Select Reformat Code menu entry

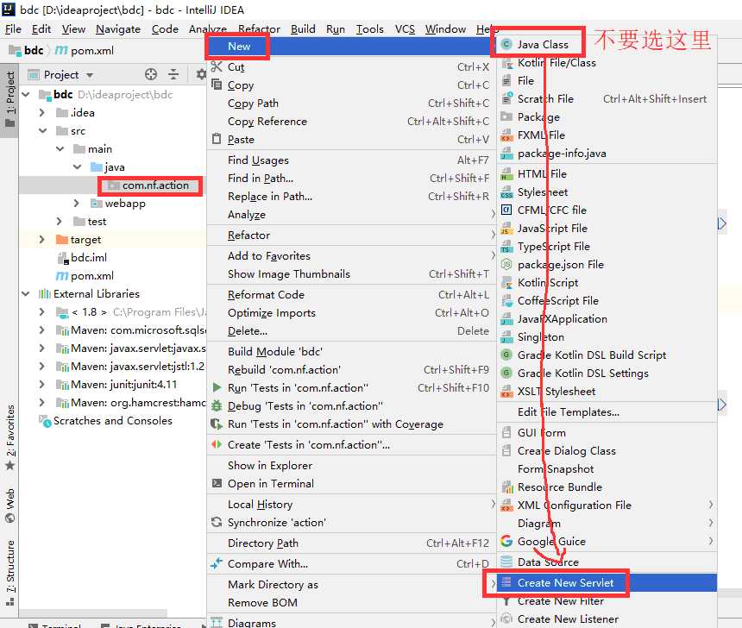[x=350, y=294]
